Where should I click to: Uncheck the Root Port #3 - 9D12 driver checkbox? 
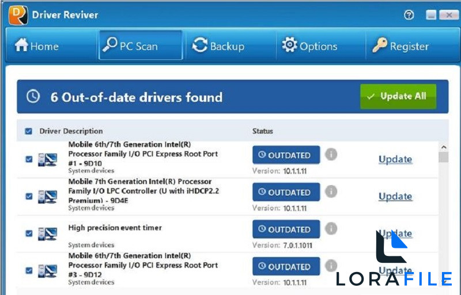click(29, 270)
